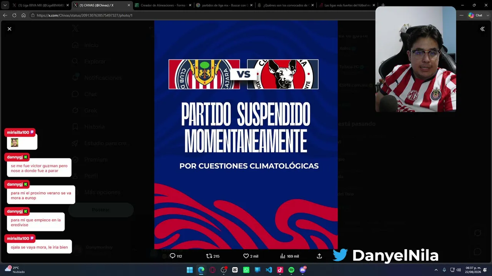Close the Creador de Alineaciones tab

click(x=190, y=5)
